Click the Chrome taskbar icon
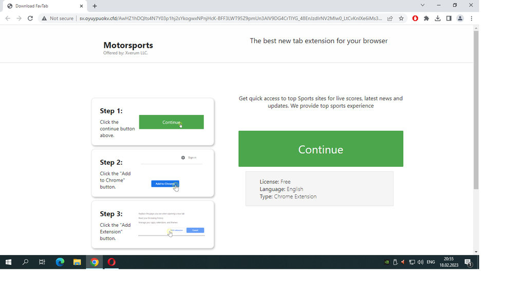The height and width of the screenshot is (295, 526). (x=95, y=262)
